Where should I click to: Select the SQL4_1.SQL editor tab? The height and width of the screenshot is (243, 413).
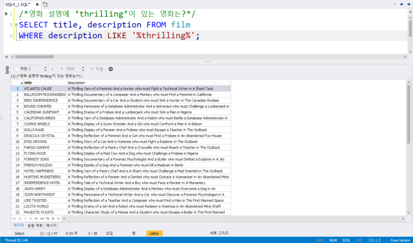coord(18,5)
